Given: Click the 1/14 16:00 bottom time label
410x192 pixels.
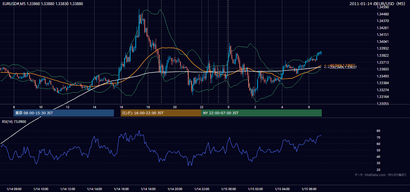Looking at the screenshot, I should click(x=121, y=189).
